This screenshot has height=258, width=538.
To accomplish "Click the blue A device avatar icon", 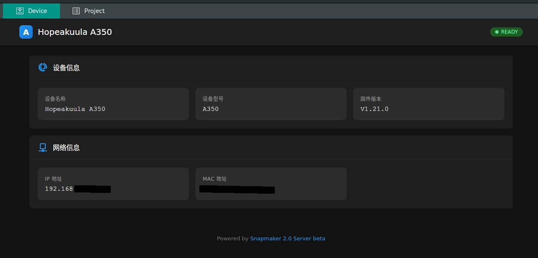I will pyautogui.click(x=26, y=32).
